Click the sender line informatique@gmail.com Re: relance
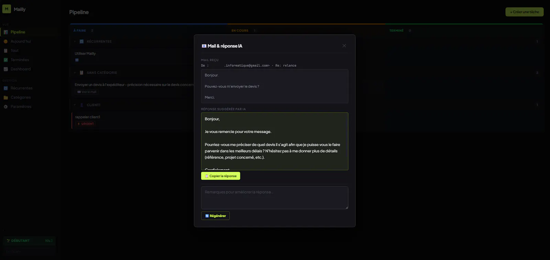550x260 pixels. click(249, 65)
